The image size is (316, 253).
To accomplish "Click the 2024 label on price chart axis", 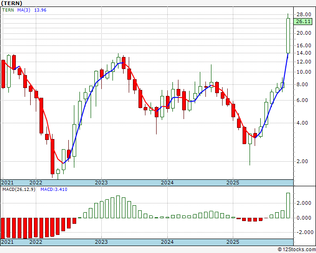I will [x=167, y=183].
